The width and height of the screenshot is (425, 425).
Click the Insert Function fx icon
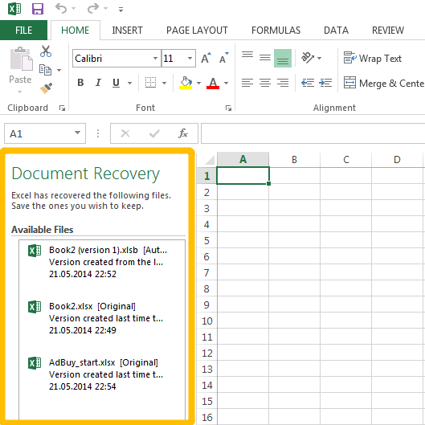pos(183,133)
